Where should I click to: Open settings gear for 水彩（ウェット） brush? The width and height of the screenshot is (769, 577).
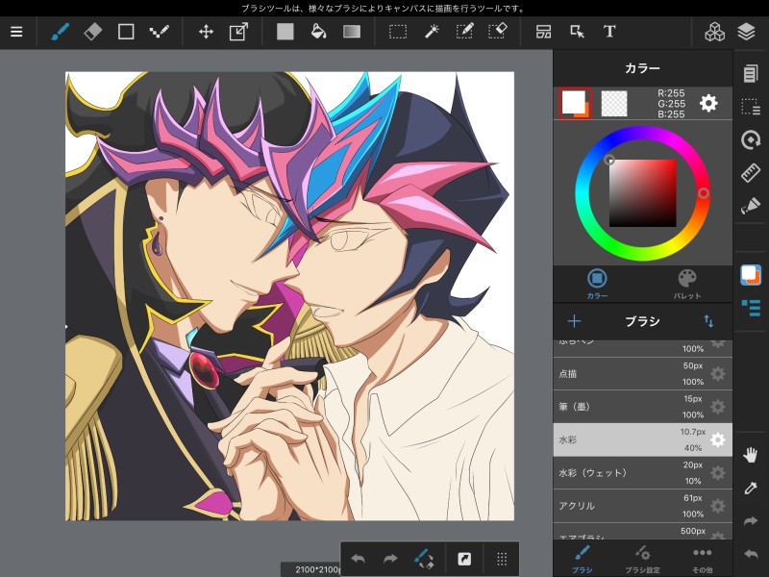tap(717, 473)
